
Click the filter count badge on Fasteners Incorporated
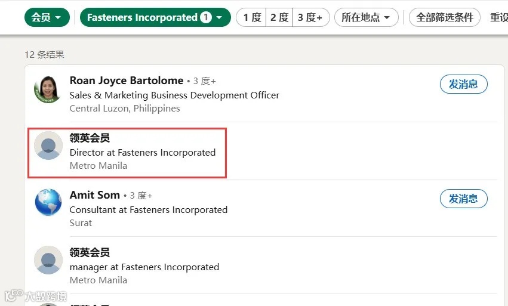pos(206,17)
